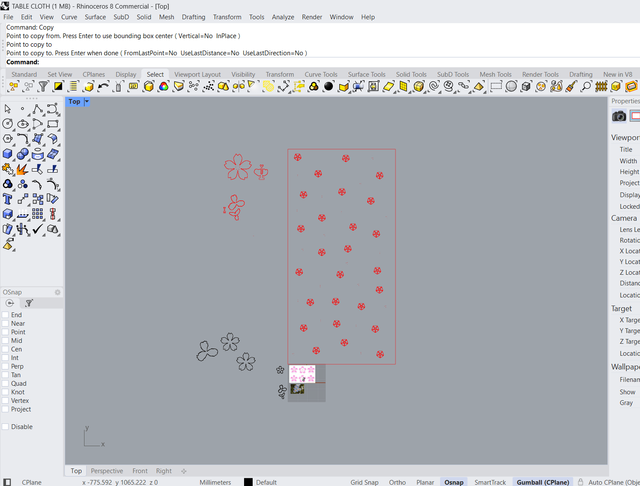
Task: Click the Rectangular Array tool
Action: (37, 214)
